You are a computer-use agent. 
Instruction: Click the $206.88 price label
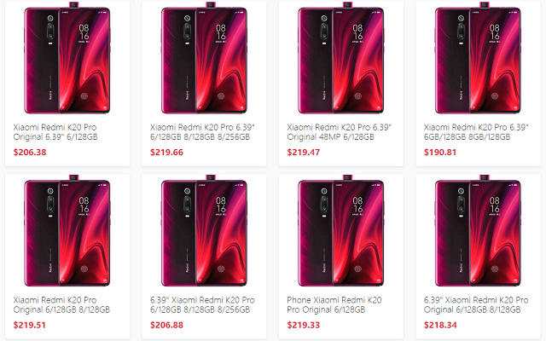(x=166, y=326)
